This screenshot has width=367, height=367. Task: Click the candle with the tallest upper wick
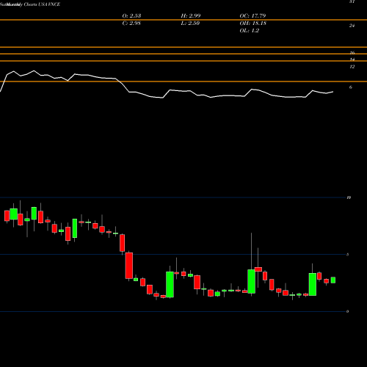251,281
